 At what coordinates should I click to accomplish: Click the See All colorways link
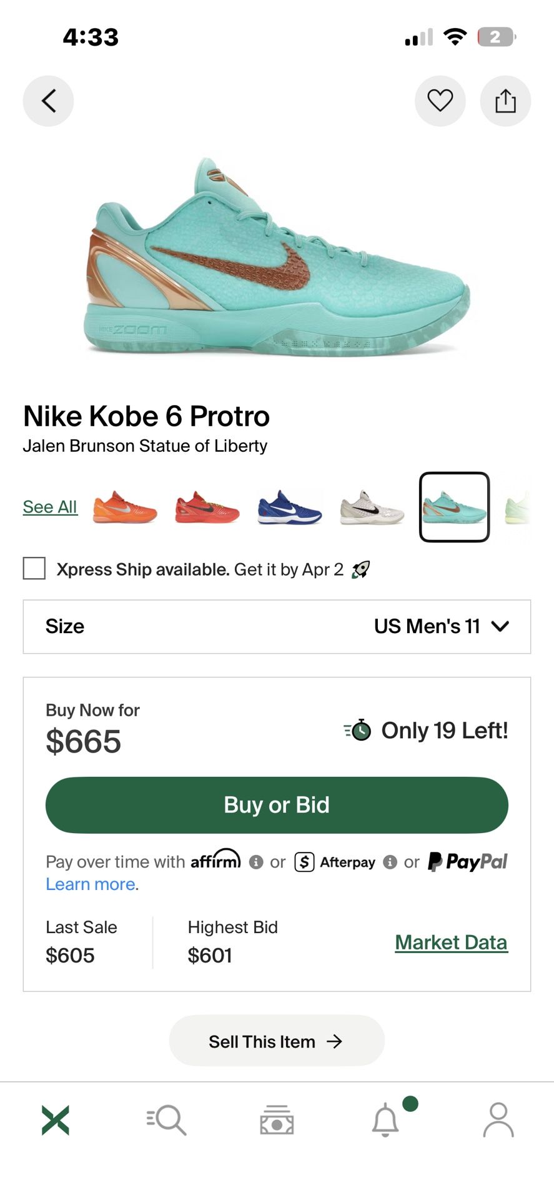point(50,507)
